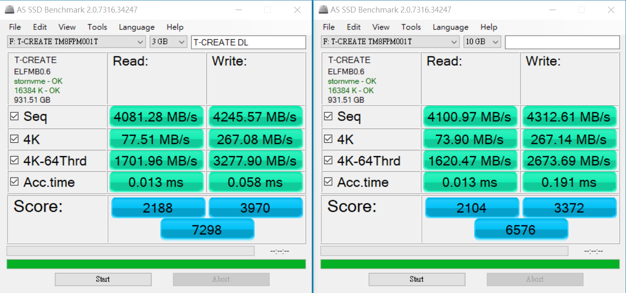
Task: Open the Edit menu in the 3 GB window
Action: tap(40, 27)
